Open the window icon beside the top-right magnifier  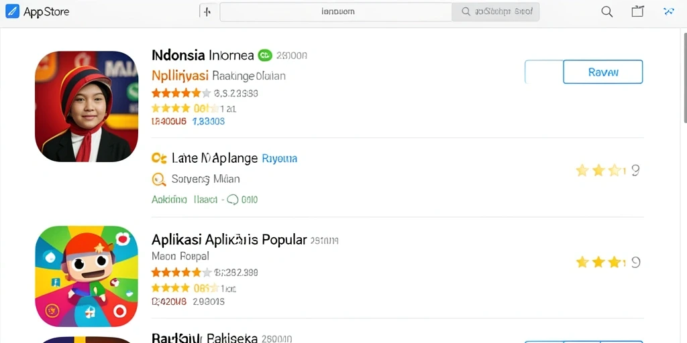pos(637,11)
